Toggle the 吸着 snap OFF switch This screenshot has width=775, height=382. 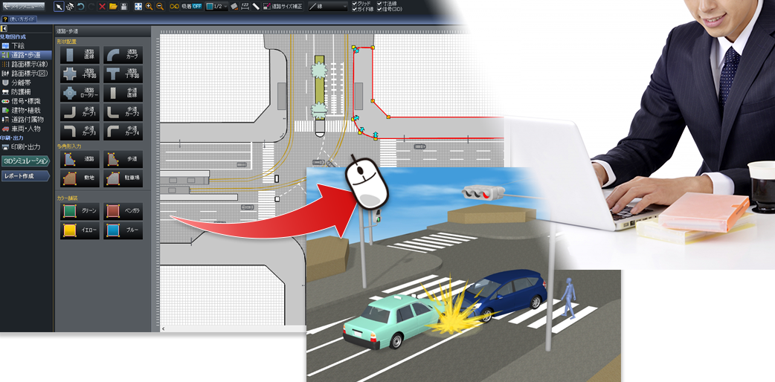point(191,6)
